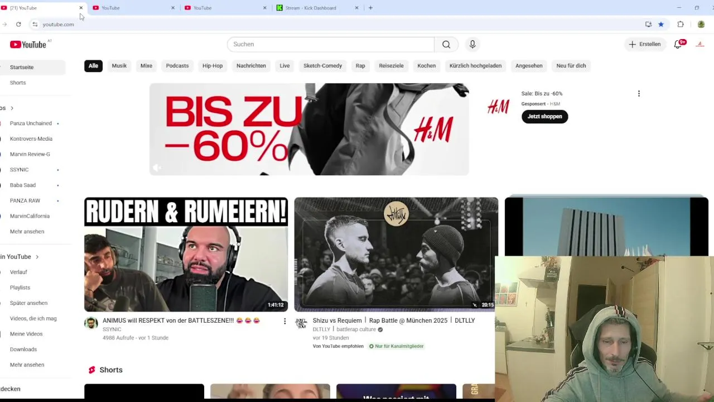
Task: Click the Jetzt shoppen button
Action: click(x=544, y=117)
